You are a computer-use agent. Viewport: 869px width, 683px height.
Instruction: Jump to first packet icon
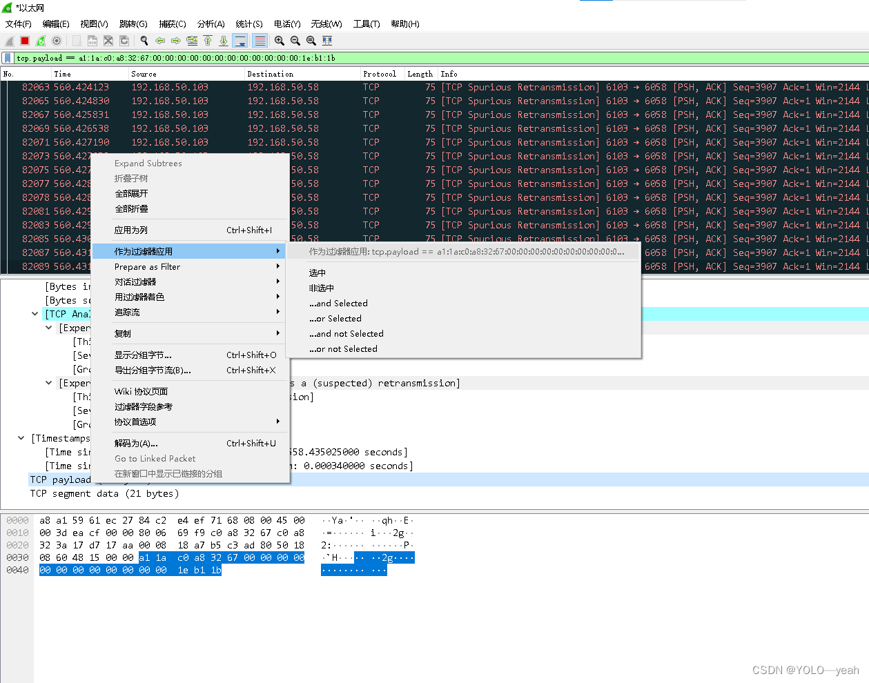(208, 41)
